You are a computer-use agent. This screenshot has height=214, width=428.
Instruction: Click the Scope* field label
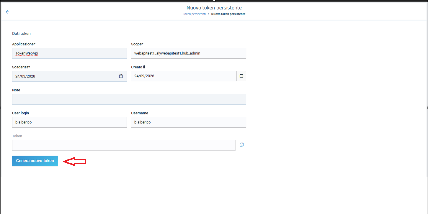click(x=137, y=44)
